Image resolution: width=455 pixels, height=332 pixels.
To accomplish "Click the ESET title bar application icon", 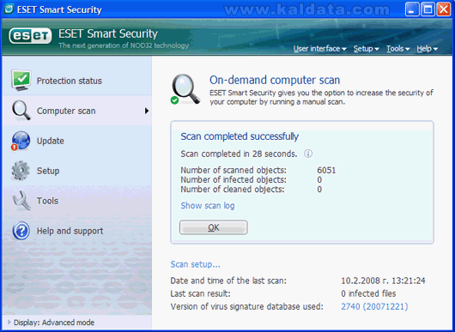I will (x=9, y=9).
